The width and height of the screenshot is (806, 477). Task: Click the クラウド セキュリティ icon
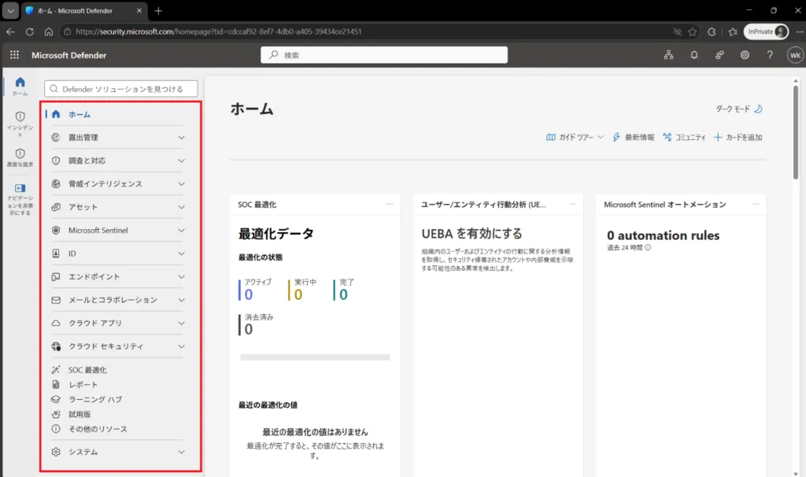(x=56, y=346)
